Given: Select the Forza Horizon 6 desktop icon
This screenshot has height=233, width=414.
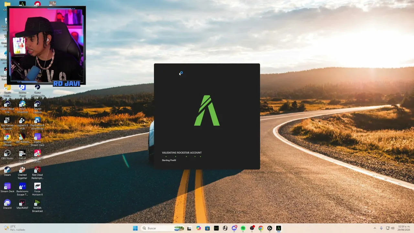Looking at the screenshot, I should coord(38,190).
